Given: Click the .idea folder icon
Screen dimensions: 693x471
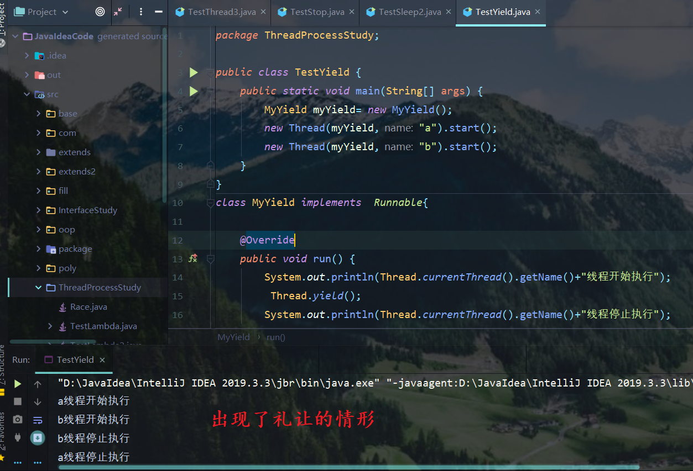Looking at the screenshot, I should pyautogui.click(x=39, y=56).
